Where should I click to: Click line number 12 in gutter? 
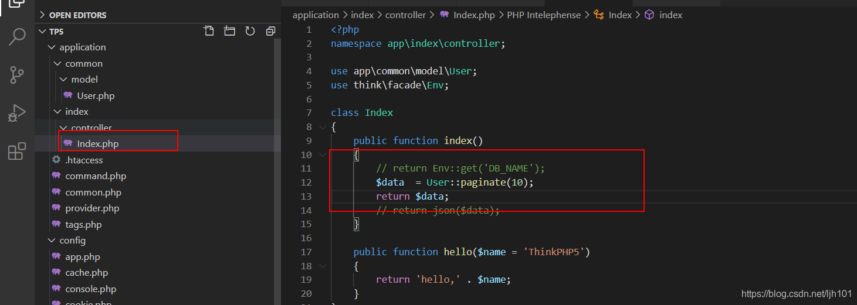tap(306, 183)
